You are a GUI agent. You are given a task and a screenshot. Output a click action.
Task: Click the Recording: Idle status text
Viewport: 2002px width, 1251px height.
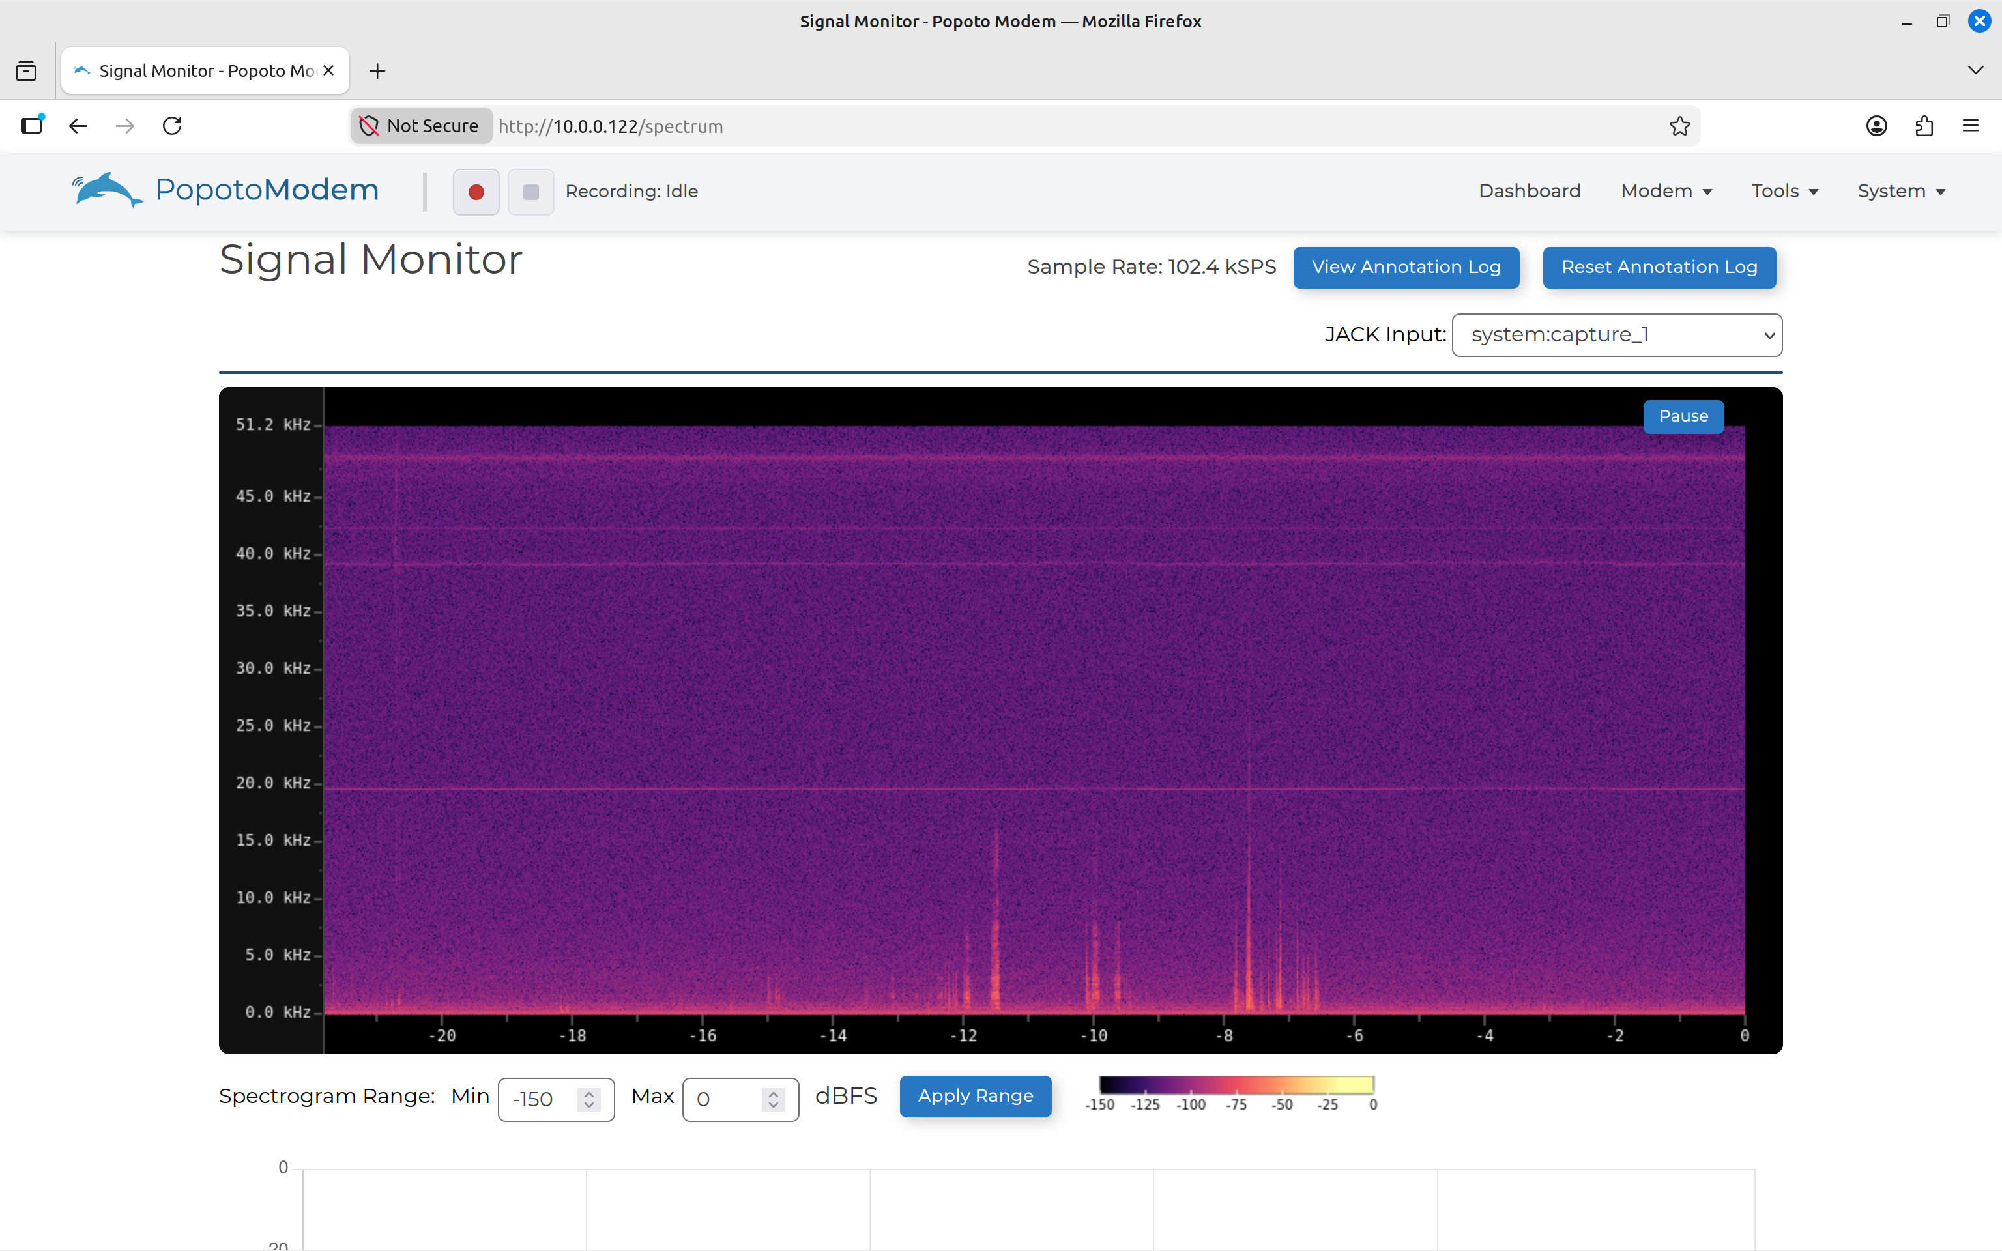(631, 191)
